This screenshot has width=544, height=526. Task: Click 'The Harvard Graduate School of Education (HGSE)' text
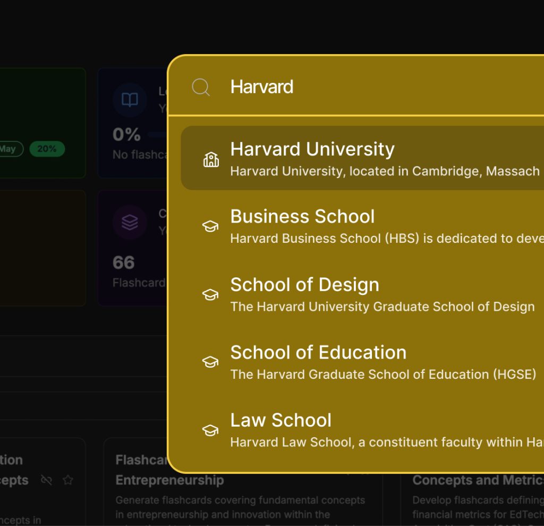pos(383,375)
